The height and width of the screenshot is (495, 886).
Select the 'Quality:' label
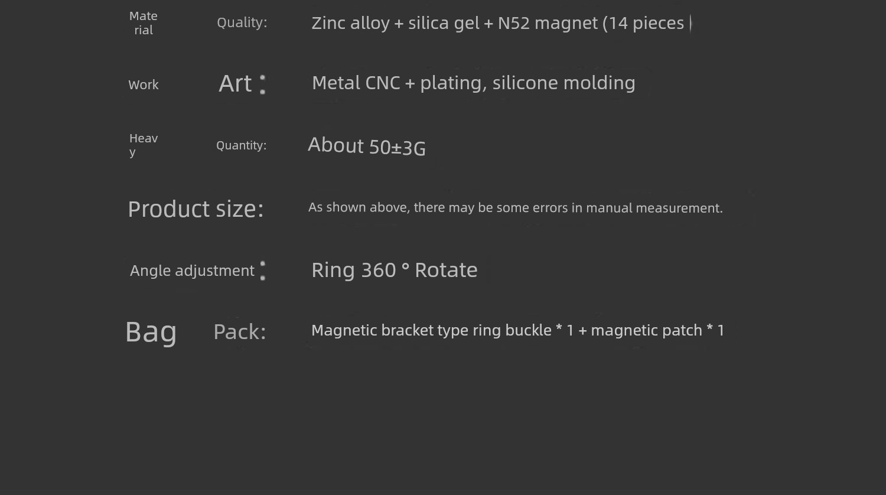(x=242, y=22)
